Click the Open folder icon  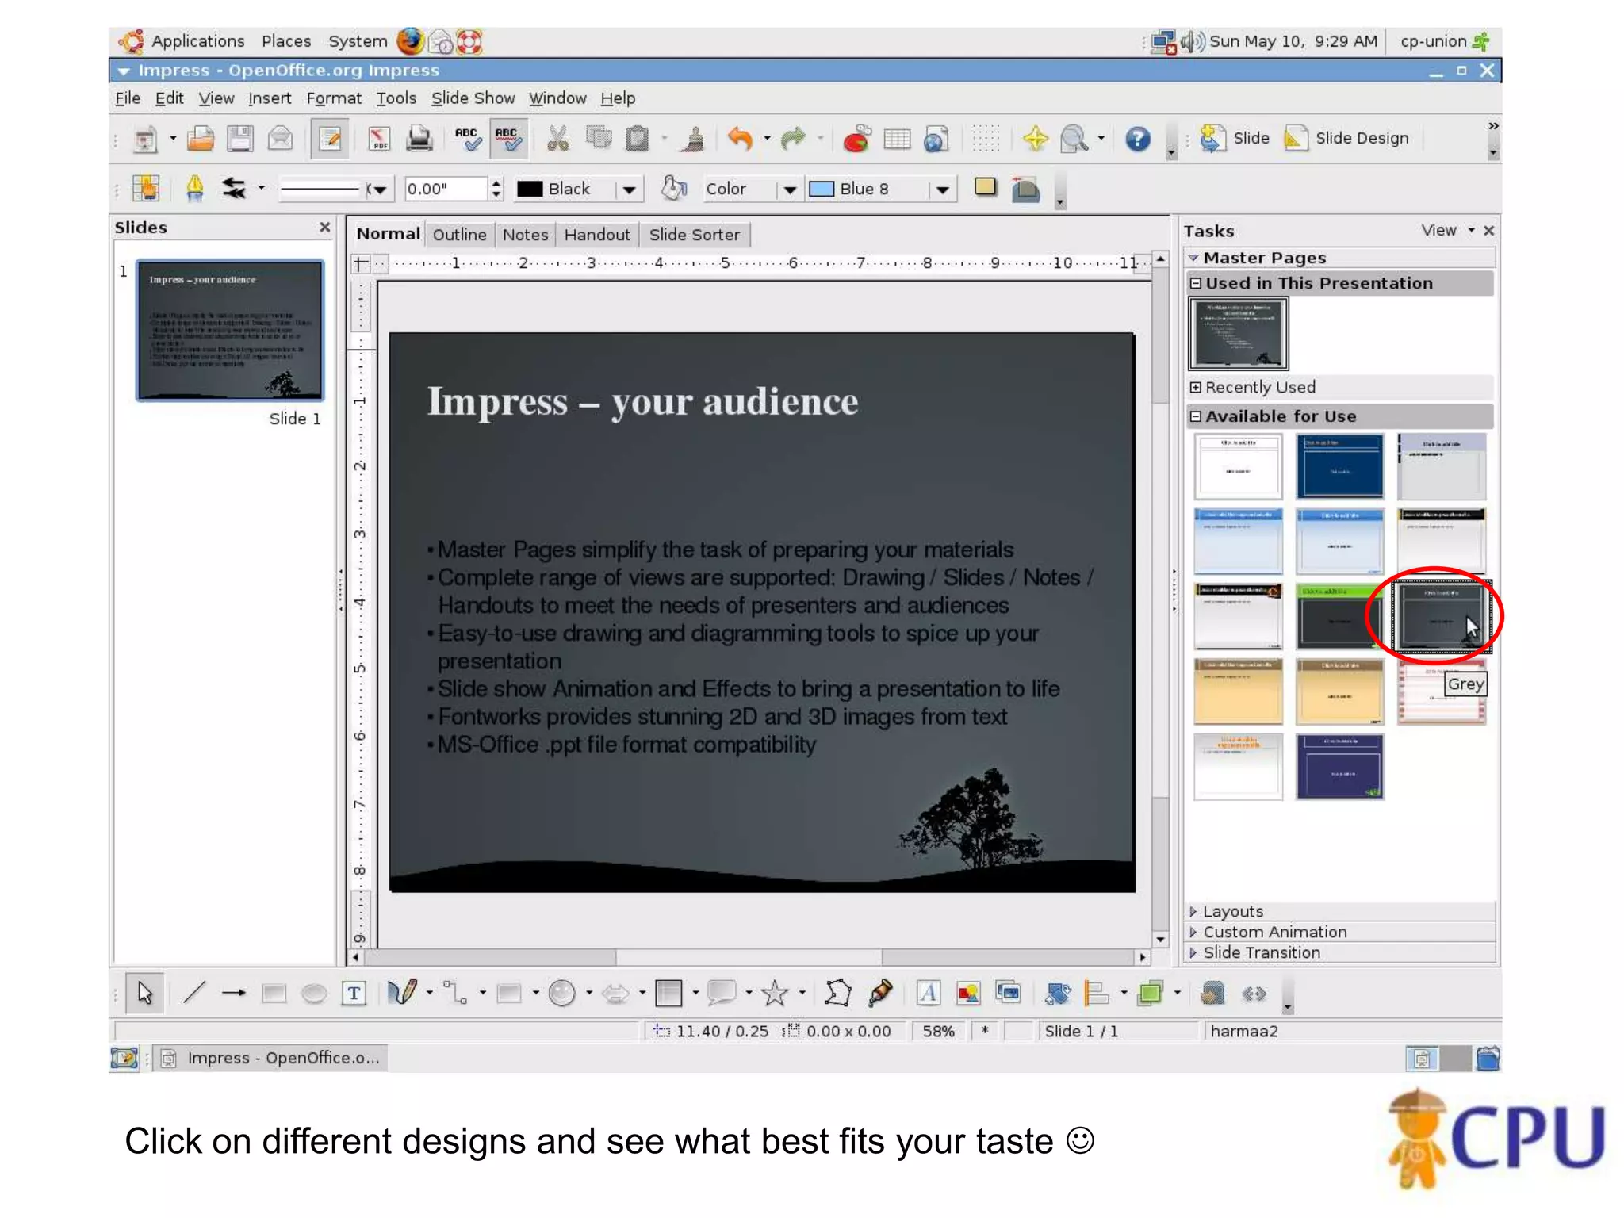click(x=201, y=140)
